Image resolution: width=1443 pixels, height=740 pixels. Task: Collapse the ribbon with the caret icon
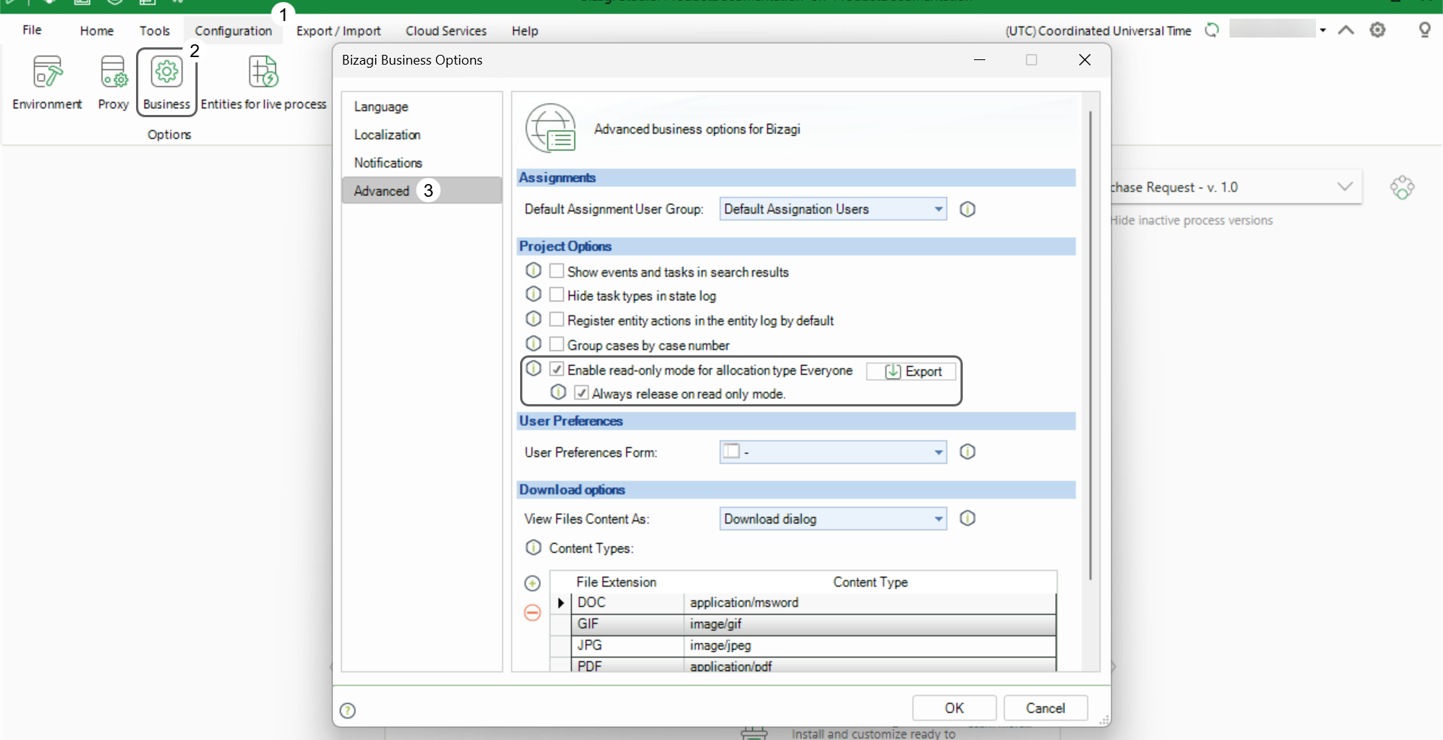1346,30
